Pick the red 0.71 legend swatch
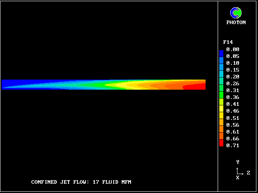This screenshot has width=258, height=193. click(221, 144)
